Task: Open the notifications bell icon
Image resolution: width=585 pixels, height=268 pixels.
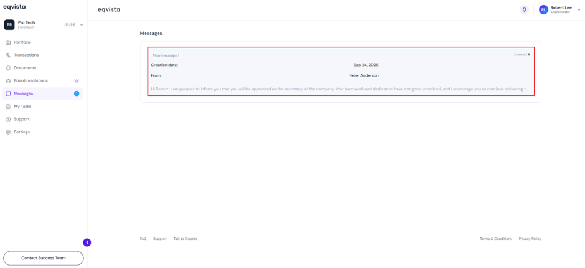Action: click(524, 10)
